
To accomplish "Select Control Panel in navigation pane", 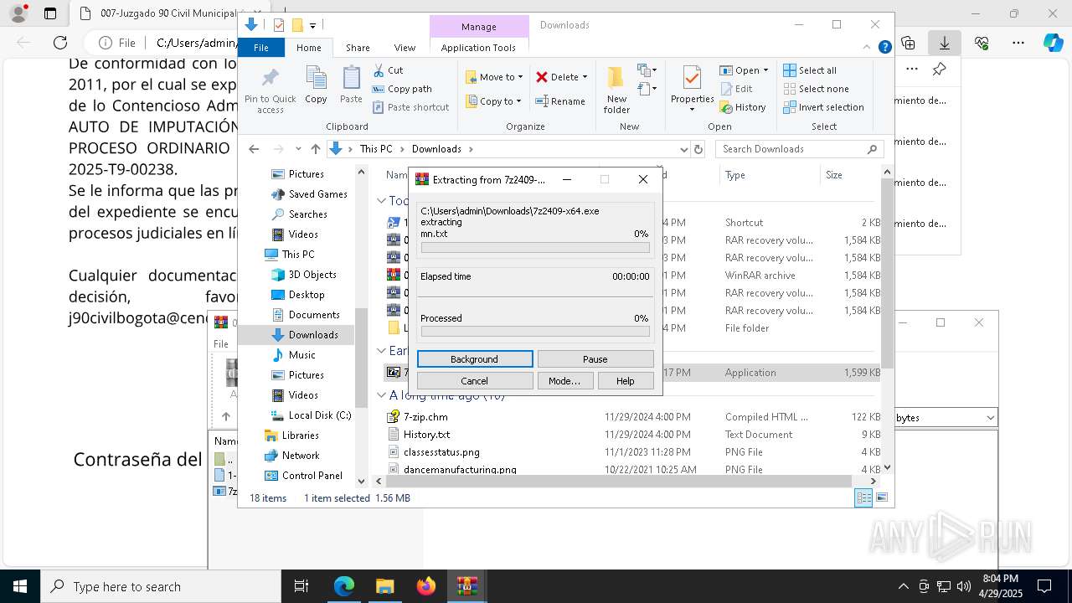I will click(303, 476).
